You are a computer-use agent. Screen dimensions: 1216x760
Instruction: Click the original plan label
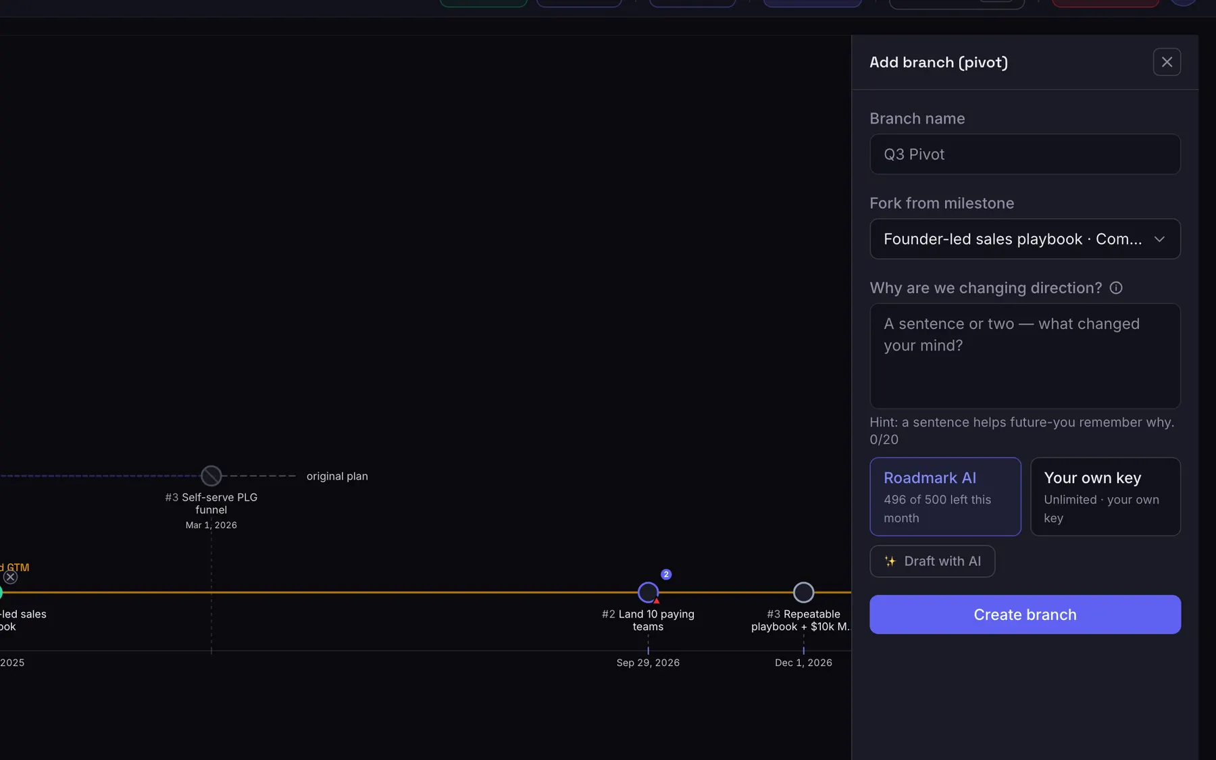click(x=337, y=476)
